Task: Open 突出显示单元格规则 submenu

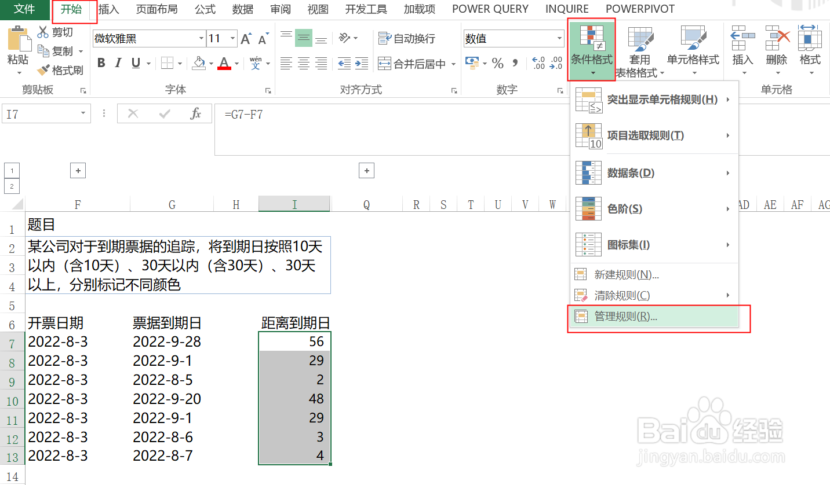Action: point(654,100)
